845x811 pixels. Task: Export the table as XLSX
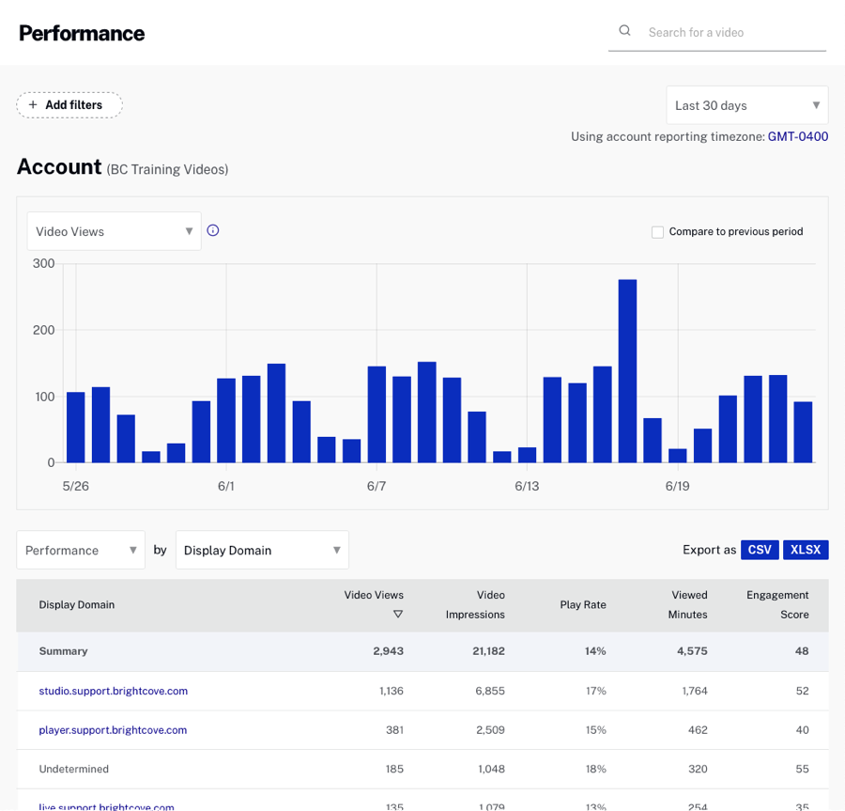click(x=806, y=550)
